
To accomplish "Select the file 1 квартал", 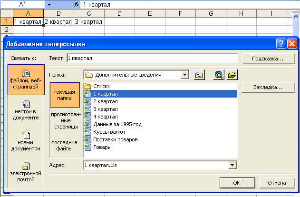I will click(x=160, y=94).
